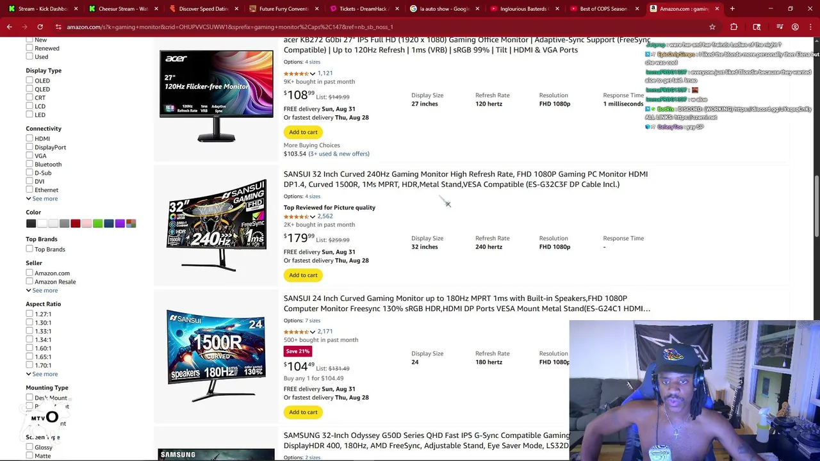Open the Chrome three-dot menu
This screenshot has width=820, height=461.
(x=810, y=27)
